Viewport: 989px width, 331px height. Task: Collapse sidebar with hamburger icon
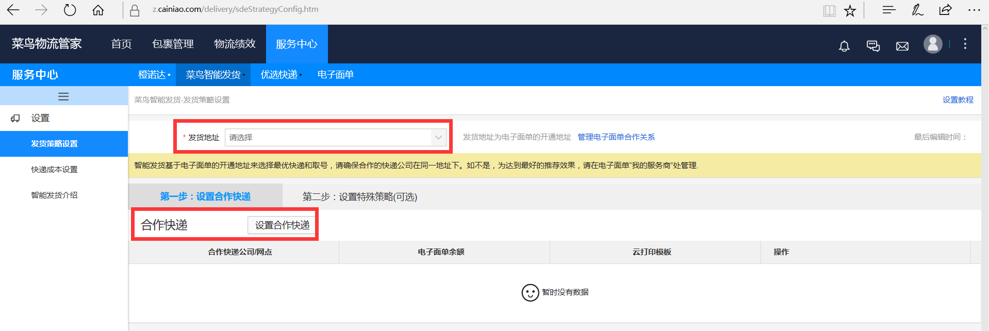tap(63, 96)
